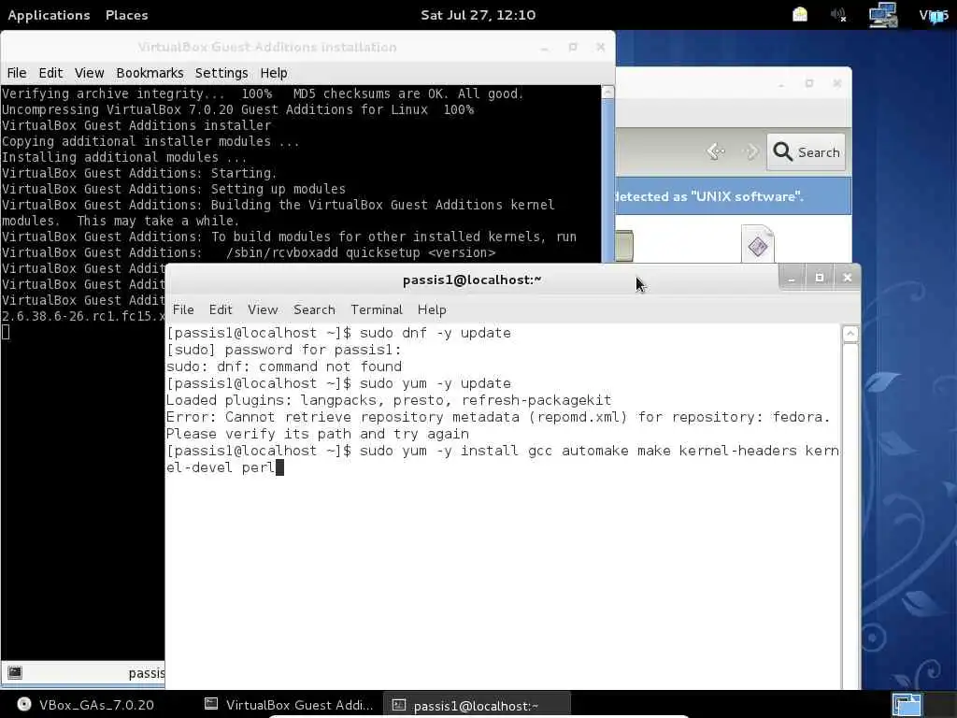This screenshot has width=957, height=718.
Task: Click the passis1@localhost title bar
Action: point(472,280)
